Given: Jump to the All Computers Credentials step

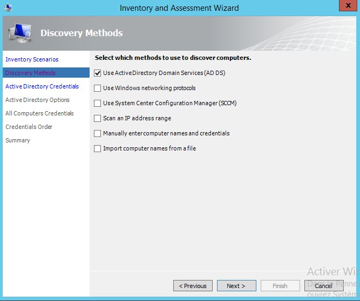Looking at the screenshot, I should click(39, 113).
